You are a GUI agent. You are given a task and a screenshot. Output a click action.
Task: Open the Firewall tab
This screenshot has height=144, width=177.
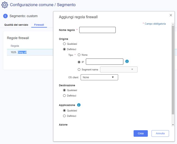[x=39, y=25]
